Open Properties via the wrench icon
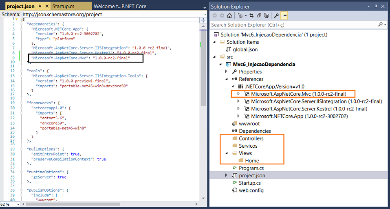Viewport: 390px width, 209px height. point(276,15)
